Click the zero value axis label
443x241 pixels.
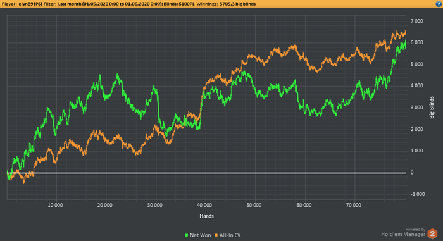412,173
